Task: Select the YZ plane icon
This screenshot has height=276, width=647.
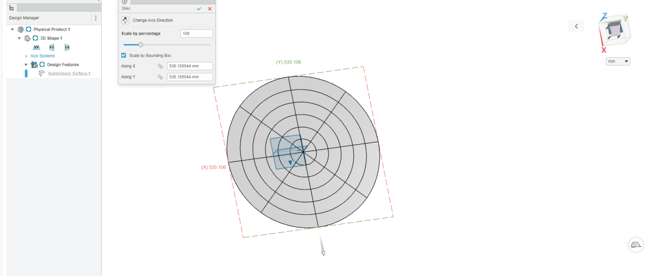Action: pos(52,47)
